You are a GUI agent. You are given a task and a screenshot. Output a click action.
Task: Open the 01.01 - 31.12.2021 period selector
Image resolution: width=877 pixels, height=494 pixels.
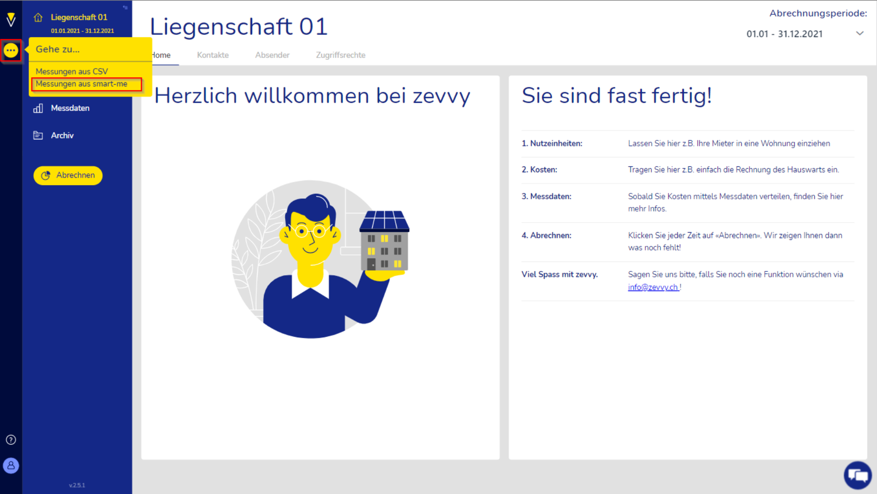[x=784, y=34]
